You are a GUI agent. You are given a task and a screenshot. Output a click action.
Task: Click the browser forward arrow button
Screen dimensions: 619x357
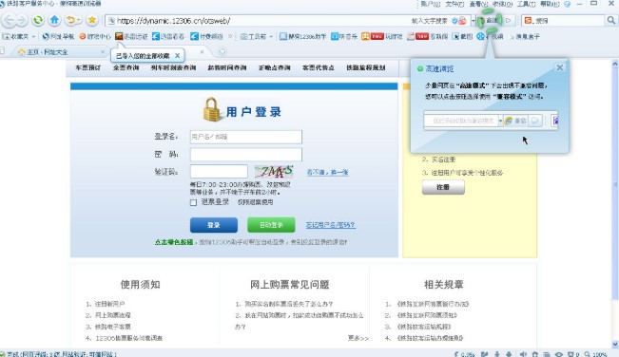point(21,20)
